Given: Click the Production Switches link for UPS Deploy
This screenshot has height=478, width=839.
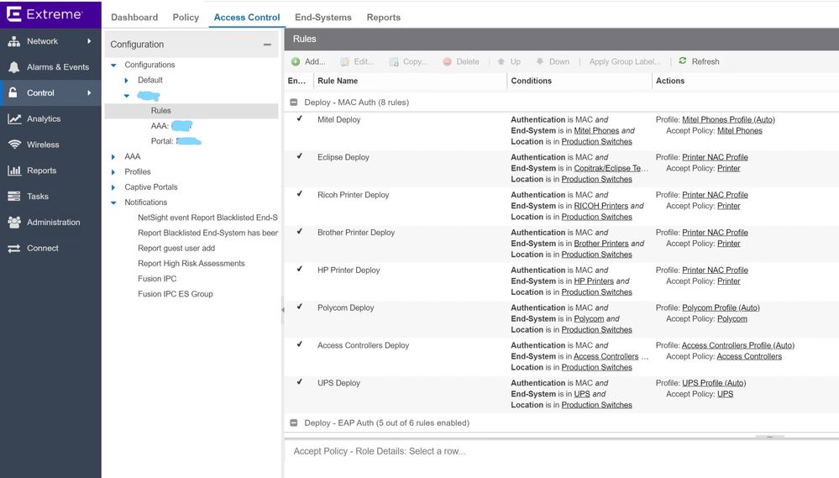Looking at the screenshot, I should point(596,405).
